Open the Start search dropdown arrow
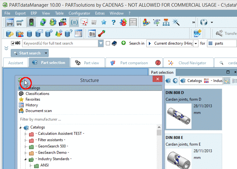Viewport: 237px width, 169px height. coord(46,53)
